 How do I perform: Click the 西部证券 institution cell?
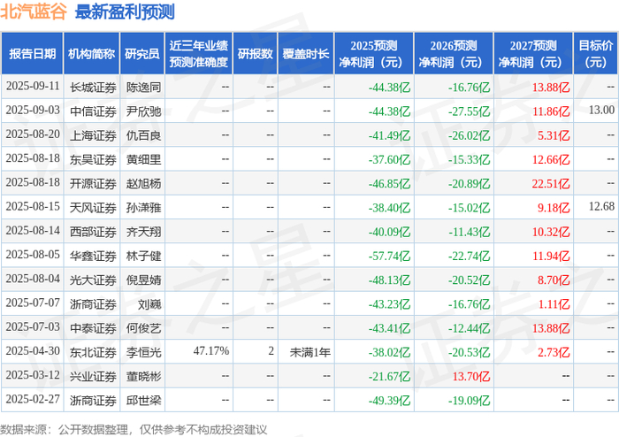pyautogui.click(x=93, y=232)
